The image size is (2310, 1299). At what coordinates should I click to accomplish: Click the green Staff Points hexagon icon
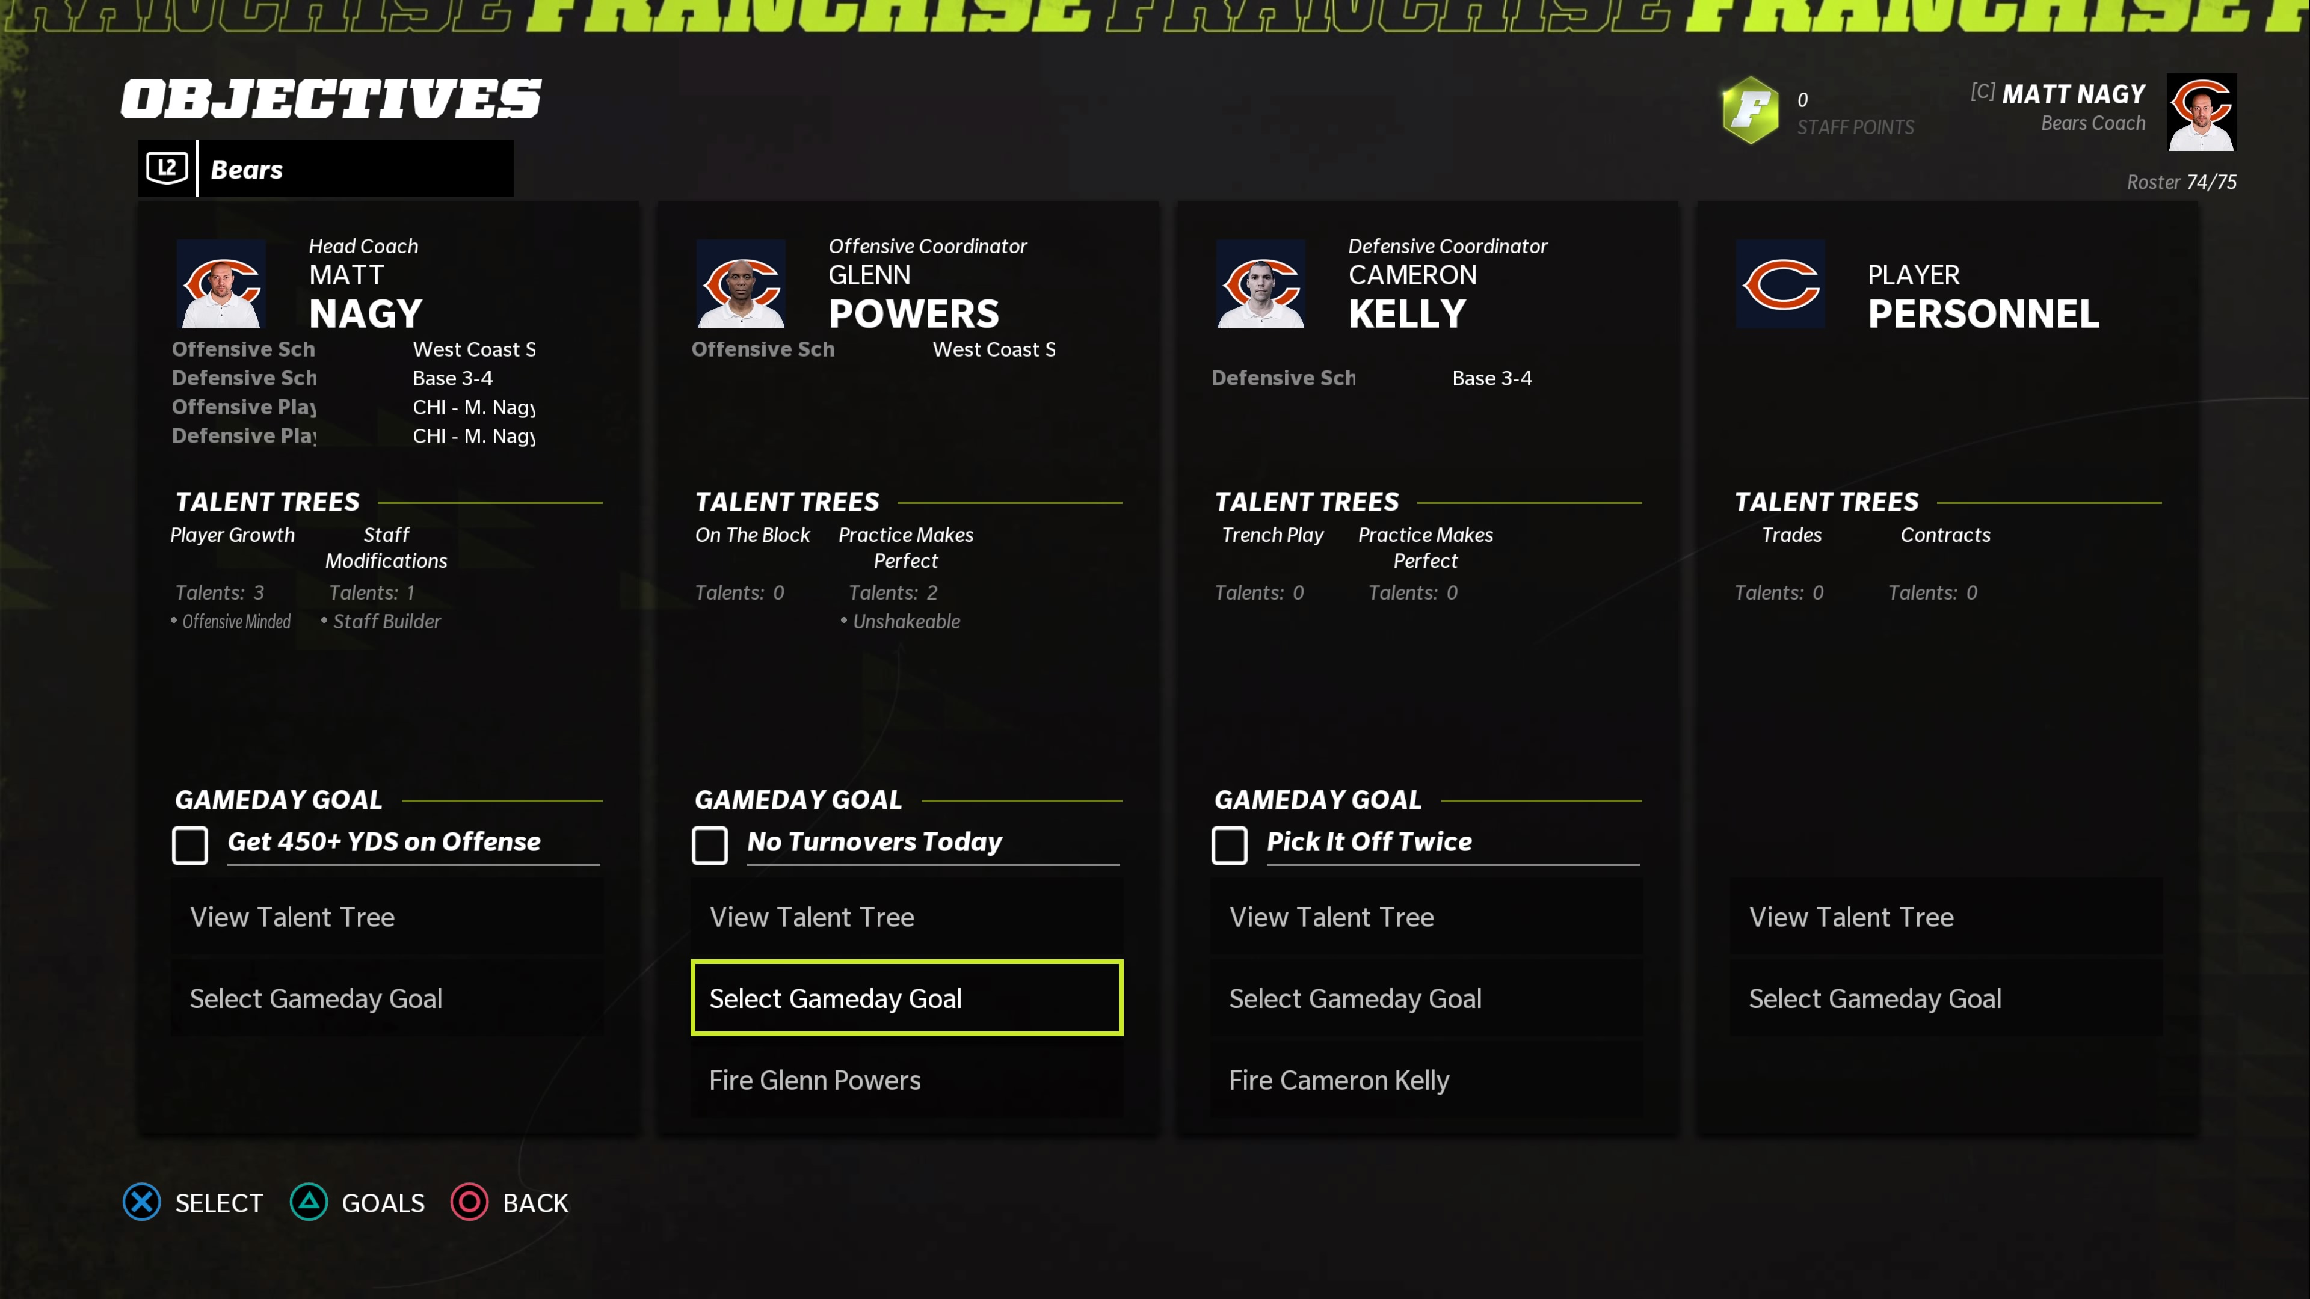(x=1749, y=110)
